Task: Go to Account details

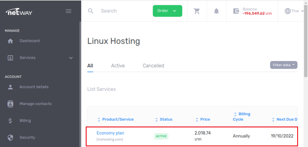Action: [x=34, y=87]
